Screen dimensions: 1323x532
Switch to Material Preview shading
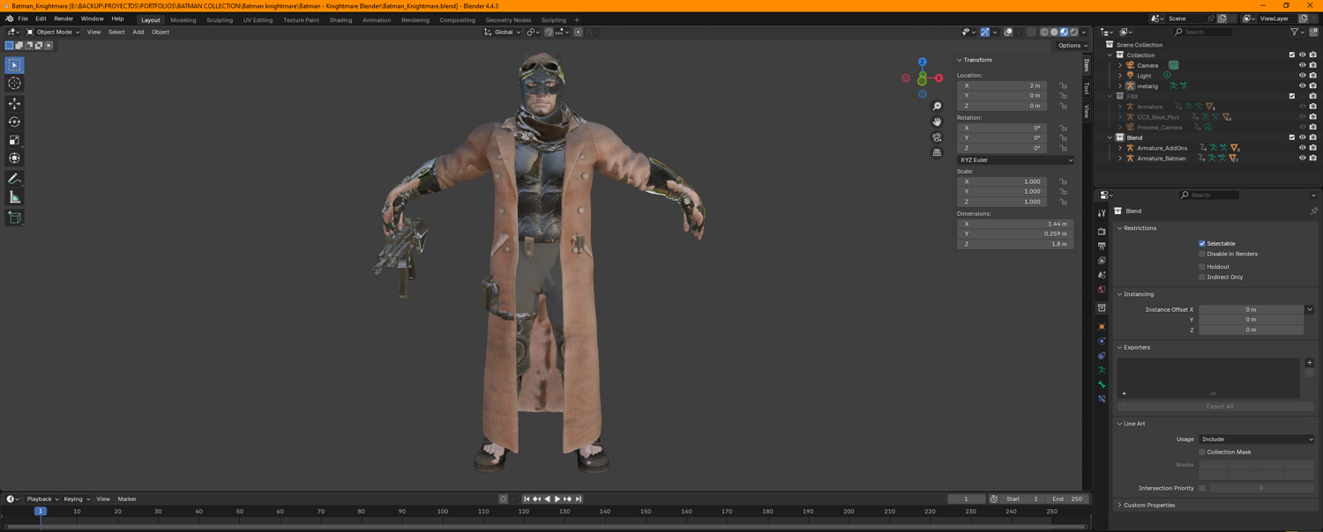click(x=1064, y=33)
